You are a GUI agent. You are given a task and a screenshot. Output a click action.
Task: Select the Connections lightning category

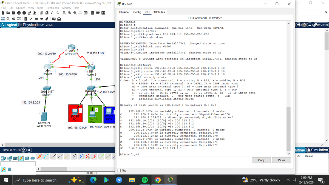pyautogui.click(x=21, y=158)
